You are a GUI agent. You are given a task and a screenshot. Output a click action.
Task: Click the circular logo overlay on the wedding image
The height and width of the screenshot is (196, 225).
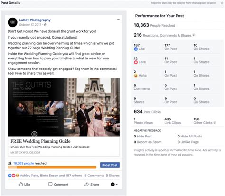34,134
